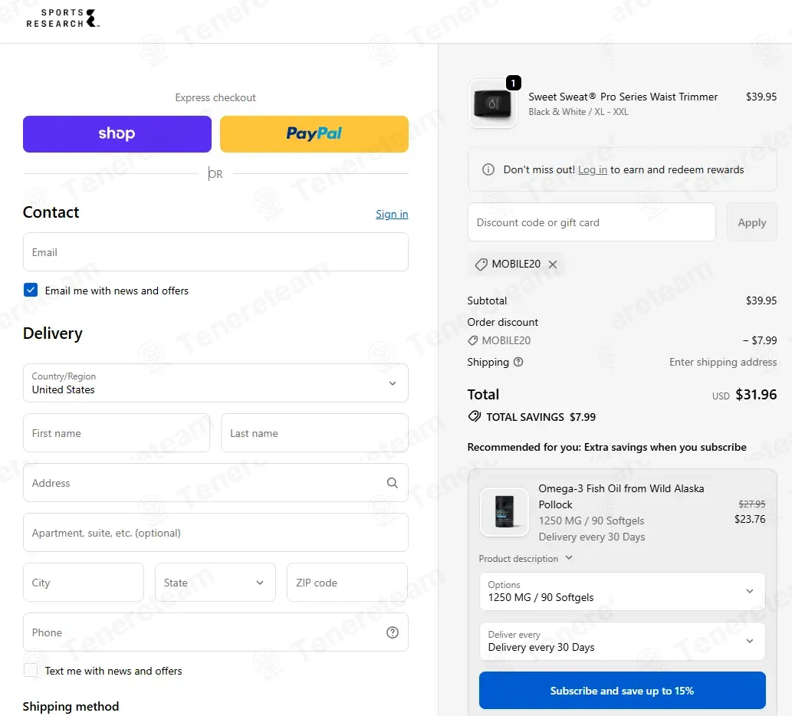
Task: Click the Omega-3 Fish Oil product title
Action: pos(621,496)
